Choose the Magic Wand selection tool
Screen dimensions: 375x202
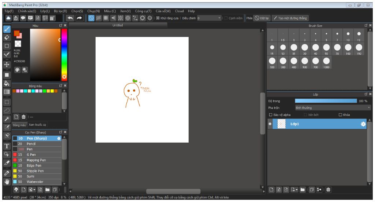pos(7,119)
